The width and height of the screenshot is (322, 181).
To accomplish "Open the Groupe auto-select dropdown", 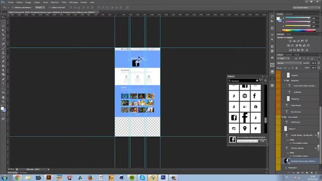I will tap(40, 8).
